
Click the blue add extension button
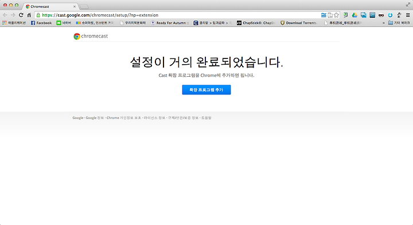206,90
